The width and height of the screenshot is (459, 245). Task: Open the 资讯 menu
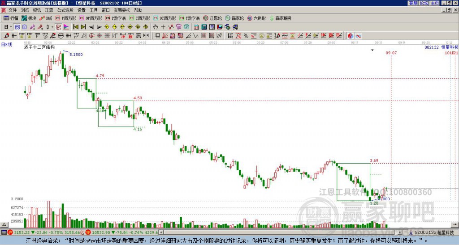[x=37, y=10]
